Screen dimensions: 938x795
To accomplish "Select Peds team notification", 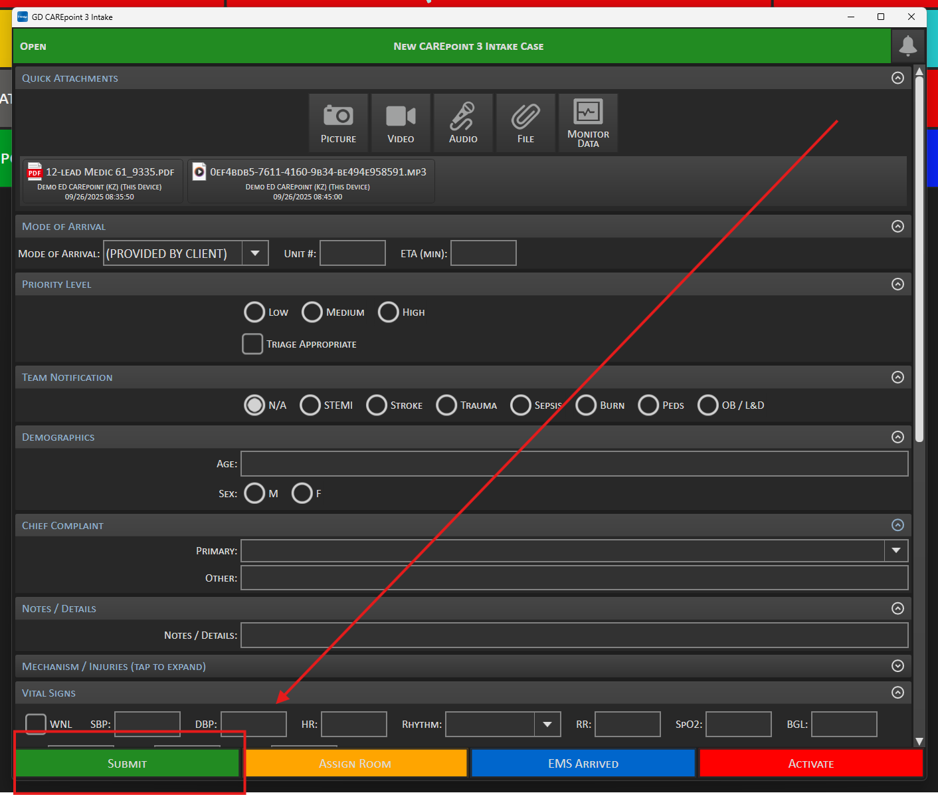I will pyautogui.click(x=648, y=405).
